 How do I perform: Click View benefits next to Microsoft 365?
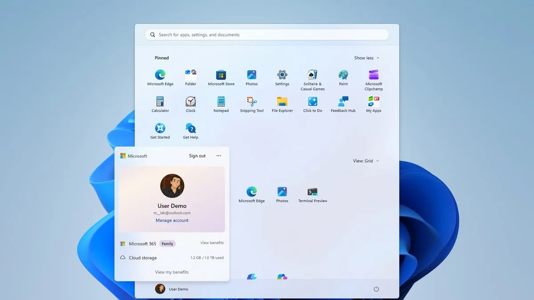pyautogui.click(x=212, y=243)
